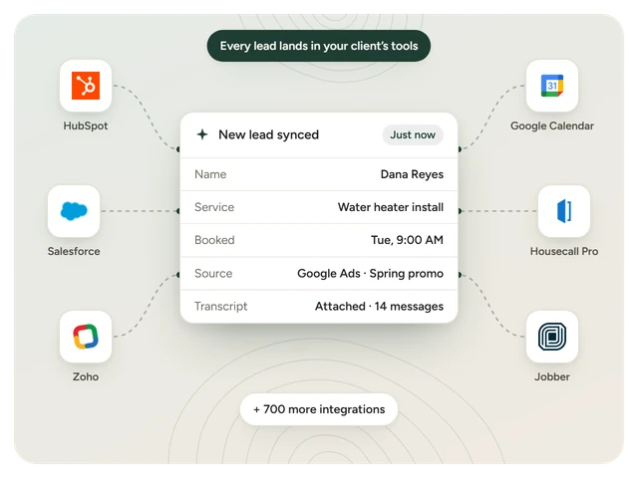Click the '+ 700 more integrations' pill
The height and width of the screenshot is (478, 638).
coord(319,409)
